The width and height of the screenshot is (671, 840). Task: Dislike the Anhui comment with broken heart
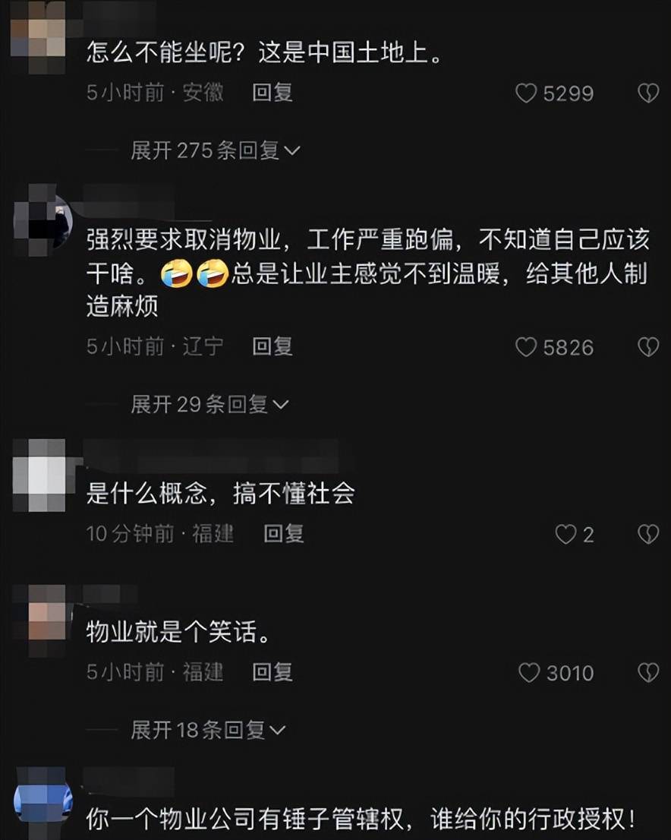pyautogui.click(x=648, y=93)
